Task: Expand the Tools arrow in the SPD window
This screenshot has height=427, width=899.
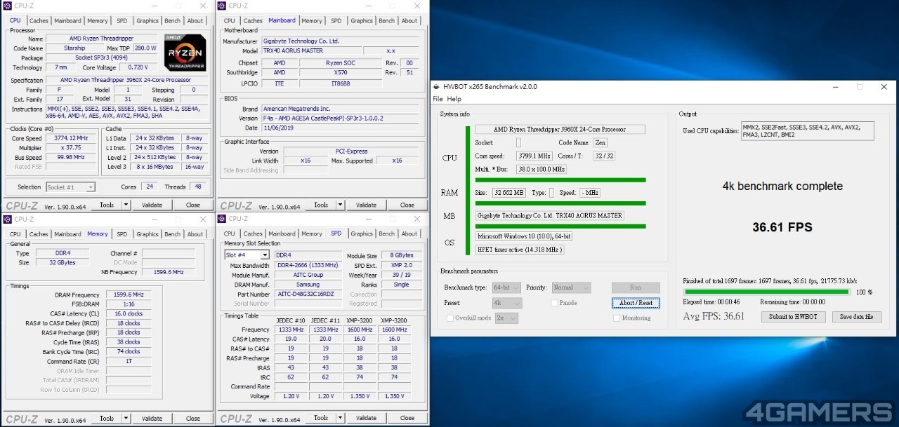Action: (x=341, y=419)
